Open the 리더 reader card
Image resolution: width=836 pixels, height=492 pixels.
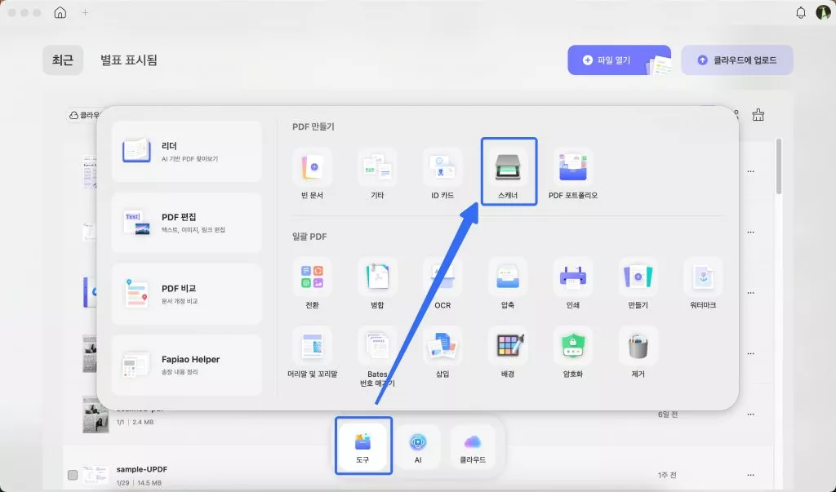[187, 152]
